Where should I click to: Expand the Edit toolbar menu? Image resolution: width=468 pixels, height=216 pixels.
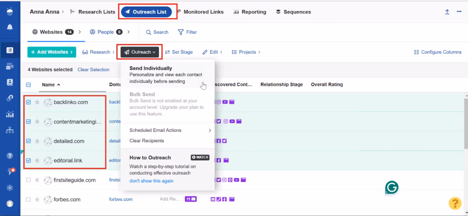point(212,52)
